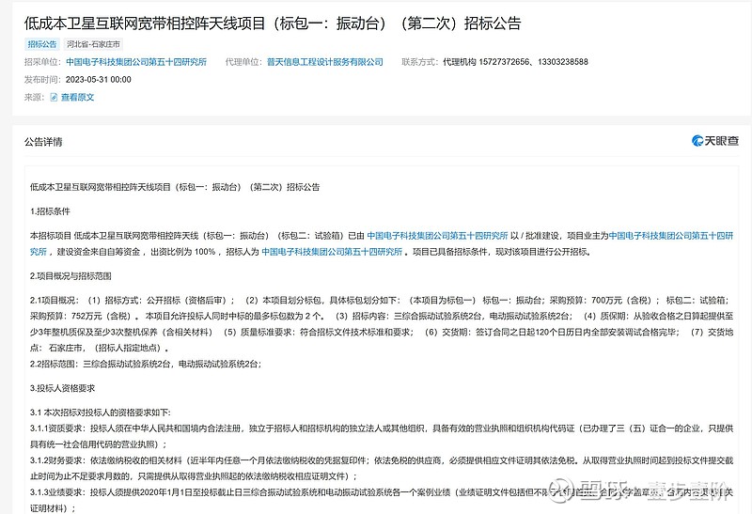
Task: Click the 采购预算：700万元（含税） text
Action: tap(604, 300)
